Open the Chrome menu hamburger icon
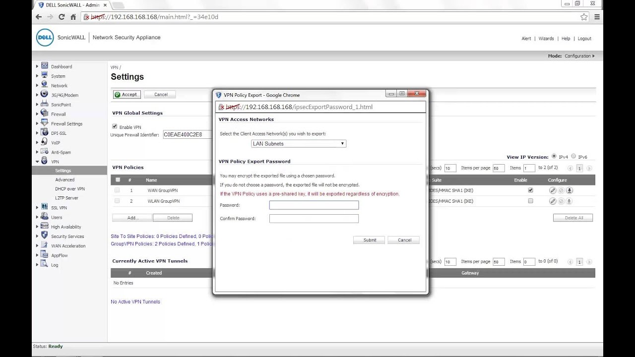Screen dimensions: 635x357 (x=597, y=17)
